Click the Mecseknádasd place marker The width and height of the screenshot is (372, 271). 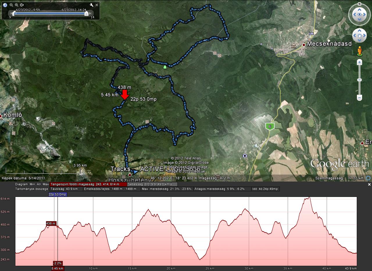[304, 45]
